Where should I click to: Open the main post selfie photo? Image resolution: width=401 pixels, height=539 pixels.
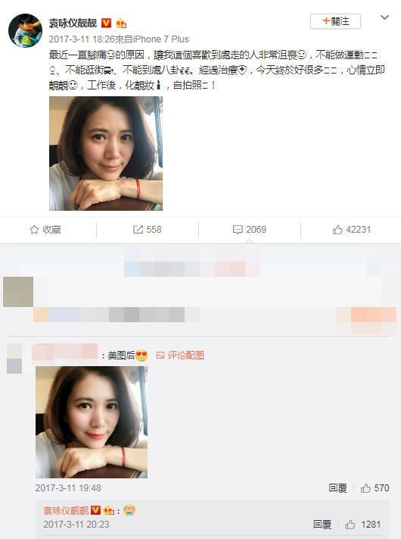click(x=106, y=153)
